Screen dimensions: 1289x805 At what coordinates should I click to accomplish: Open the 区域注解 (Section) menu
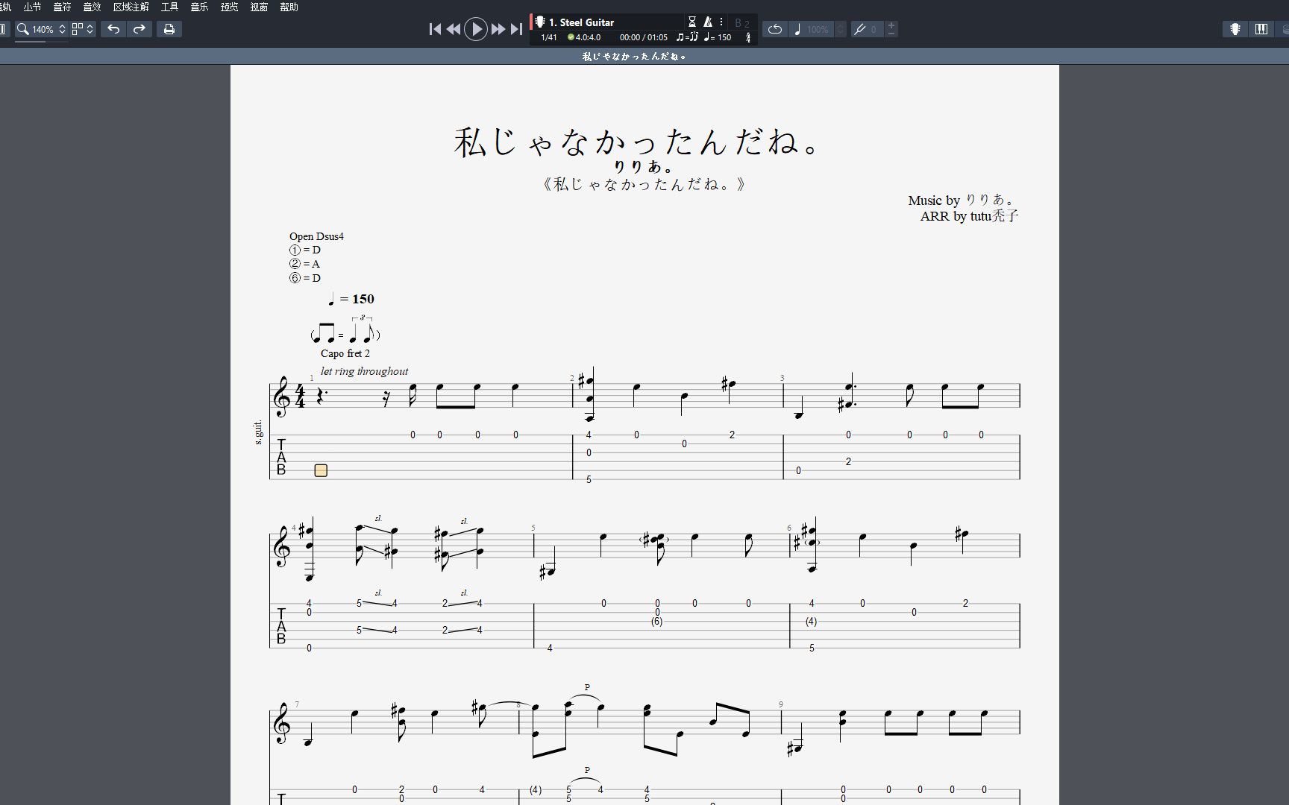(131, 7)
